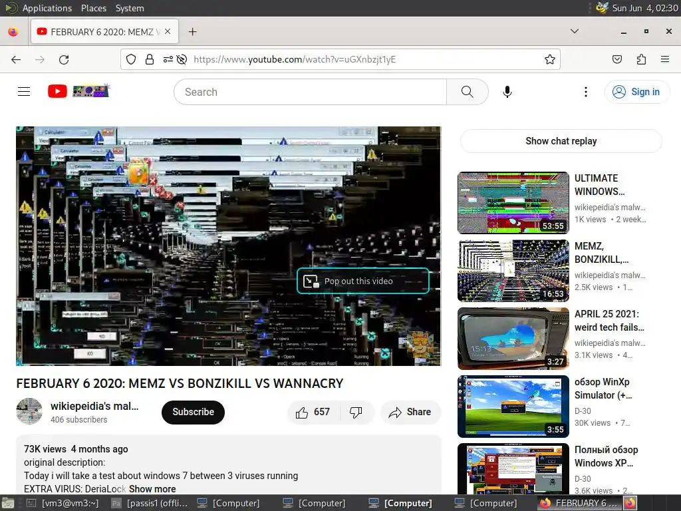
Task: Click the video player area
Action: click(x=229, y=246)
